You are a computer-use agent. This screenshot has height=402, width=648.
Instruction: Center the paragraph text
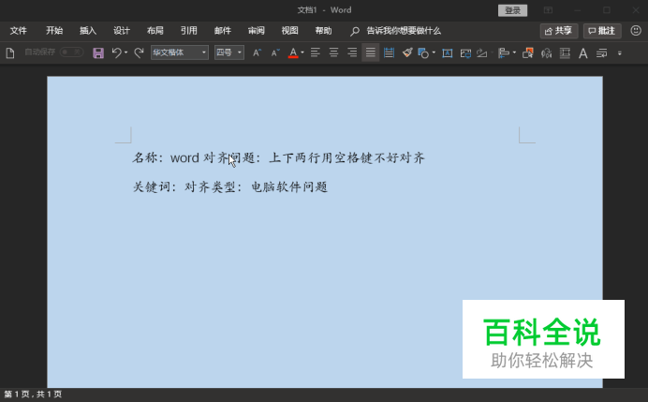[333, 52]
